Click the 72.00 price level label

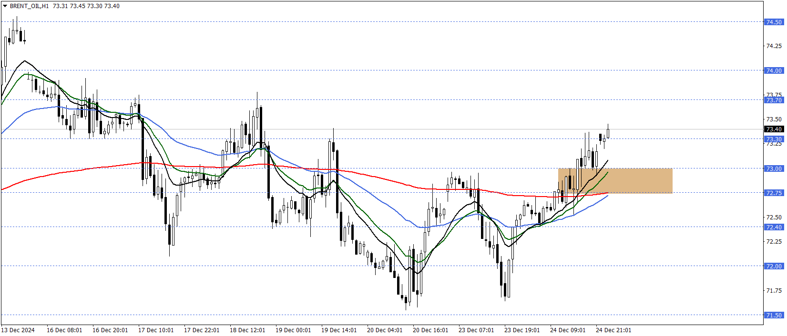774,266
